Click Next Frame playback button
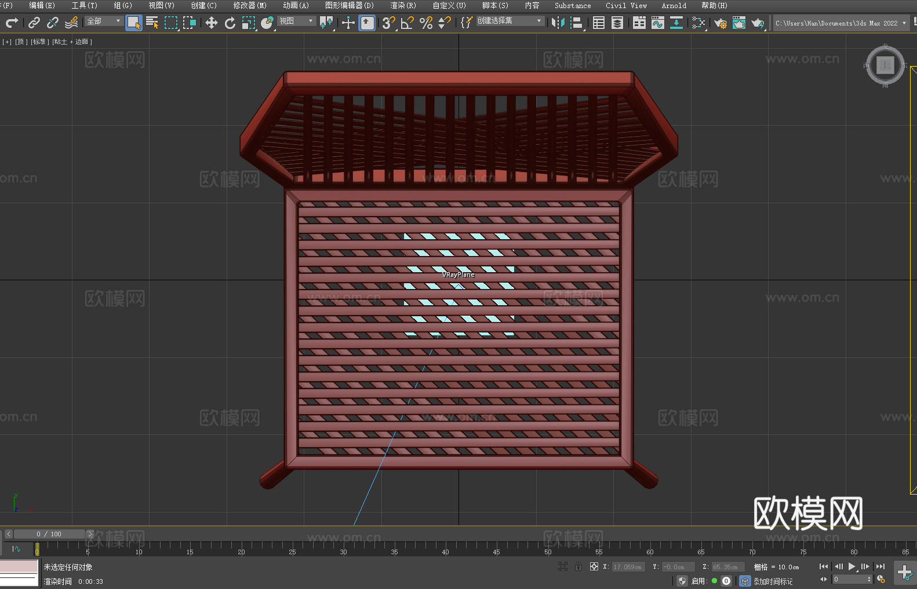This screenshot has width=917, height=589. coord(865,566)
